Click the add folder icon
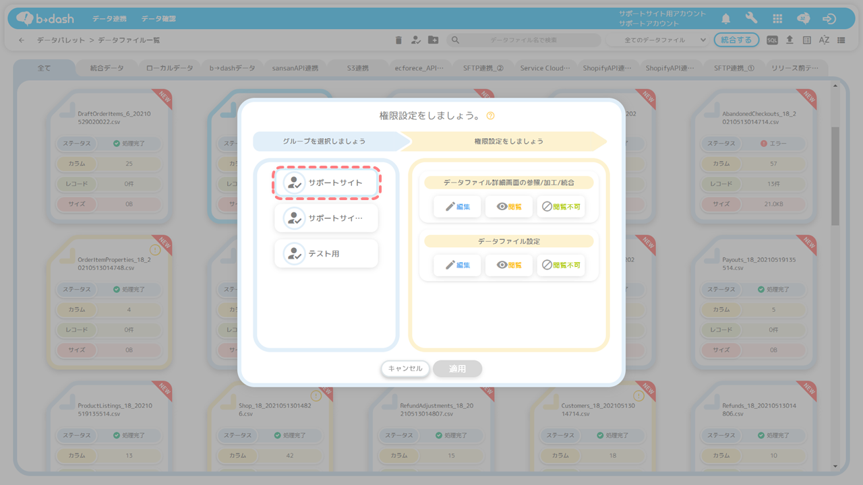This screenshot has height=485, width=863. [434, 40]
